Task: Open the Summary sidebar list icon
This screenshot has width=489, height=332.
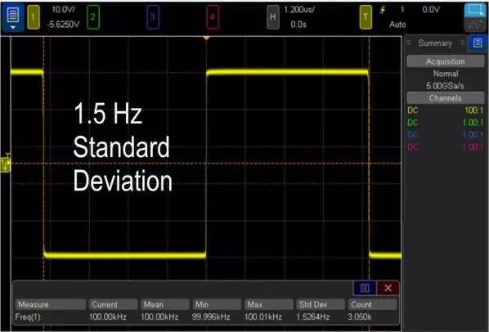Action: 478,43
